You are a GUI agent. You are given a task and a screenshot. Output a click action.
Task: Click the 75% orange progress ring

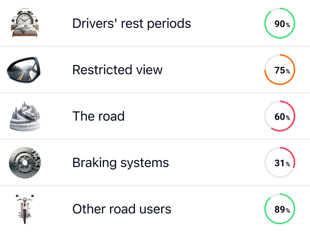click(280, 70)
